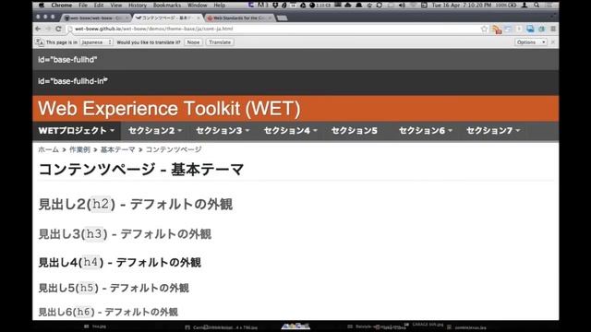Open the Help menu

click(220, 6)
